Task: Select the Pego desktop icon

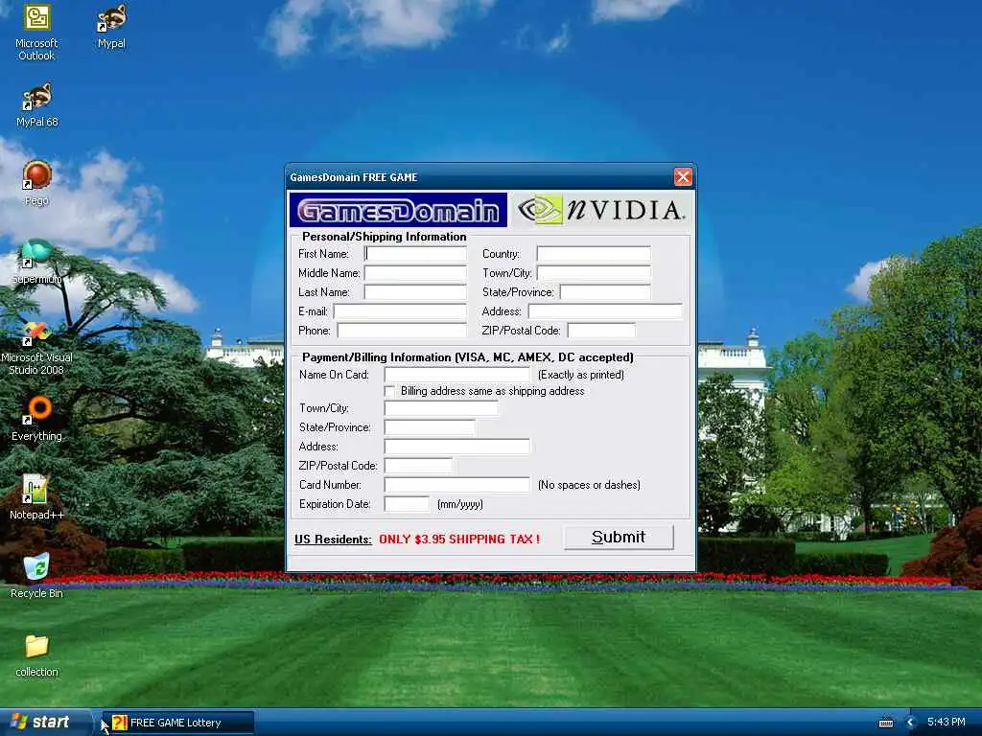Action: [37, 183]
